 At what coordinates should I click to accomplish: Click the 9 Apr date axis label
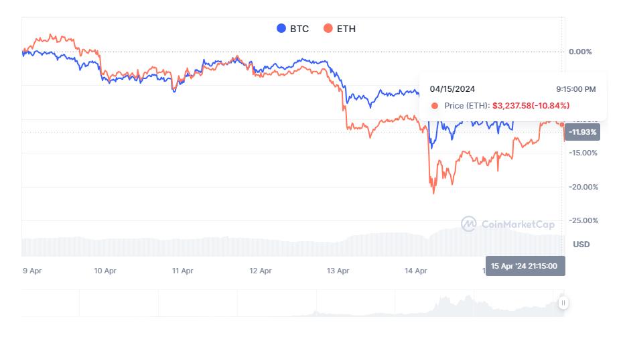pos(32,271)
